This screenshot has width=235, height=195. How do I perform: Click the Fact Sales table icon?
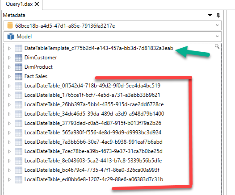pyautogui.click(x=19, y=76)
